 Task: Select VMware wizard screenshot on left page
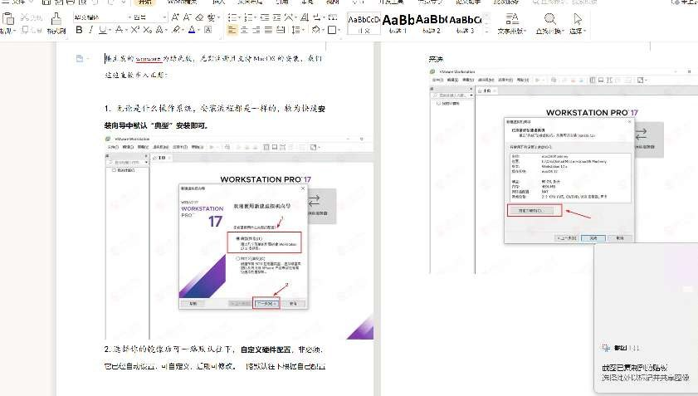pyautogui.click(x=239, y=237)
